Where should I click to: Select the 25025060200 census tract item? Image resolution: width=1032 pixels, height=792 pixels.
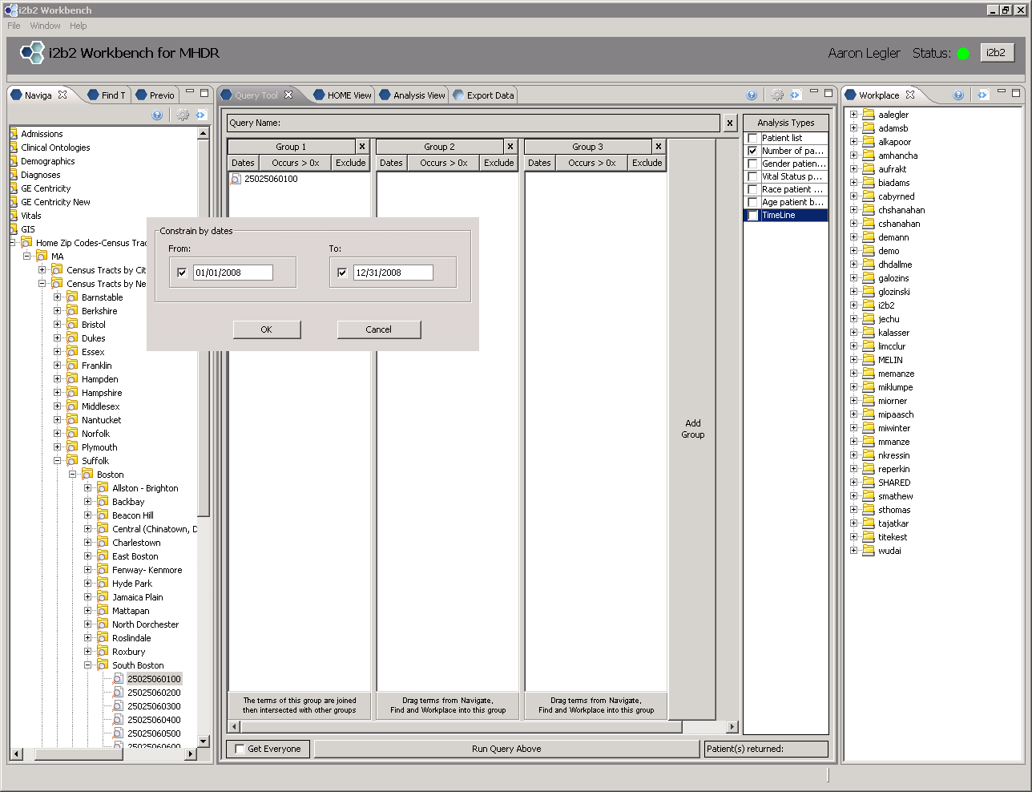click(154, 693)
